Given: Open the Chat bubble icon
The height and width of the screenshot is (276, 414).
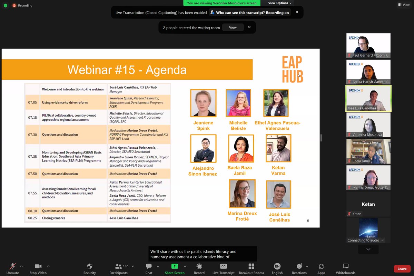Looking at the screenshot, I should [149, 266].
